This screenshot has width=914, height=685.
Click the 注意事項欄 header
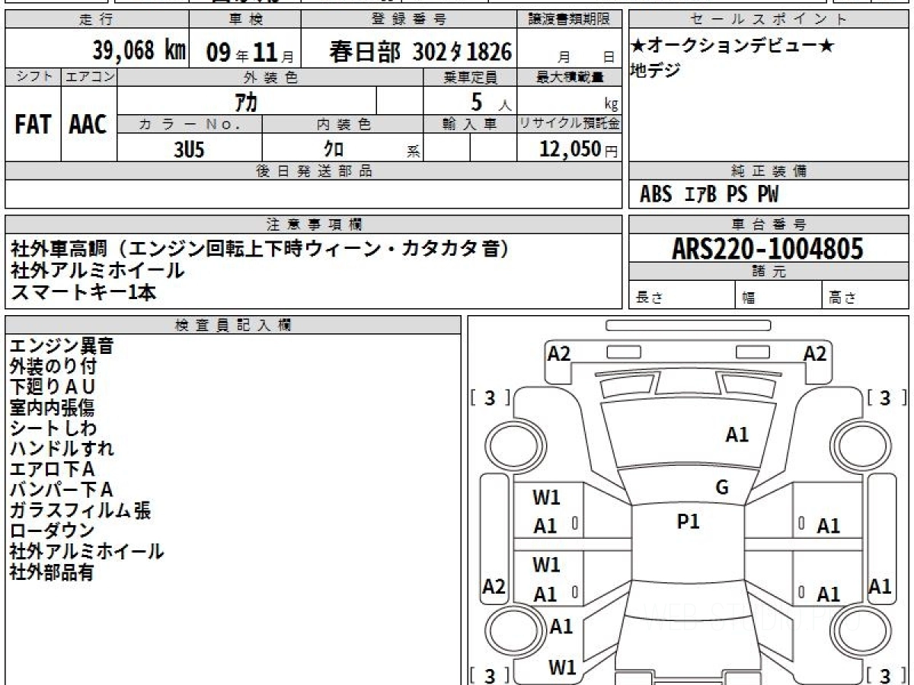[314, 225]
